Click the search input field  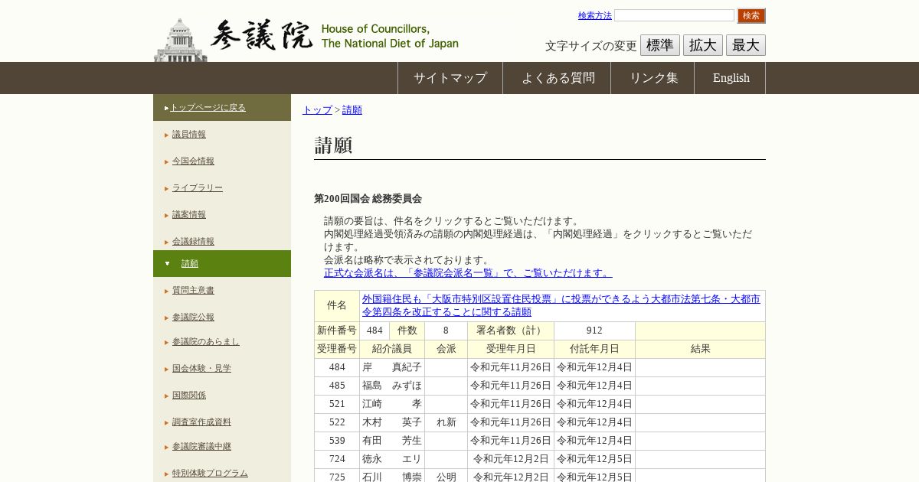(674, 15)
